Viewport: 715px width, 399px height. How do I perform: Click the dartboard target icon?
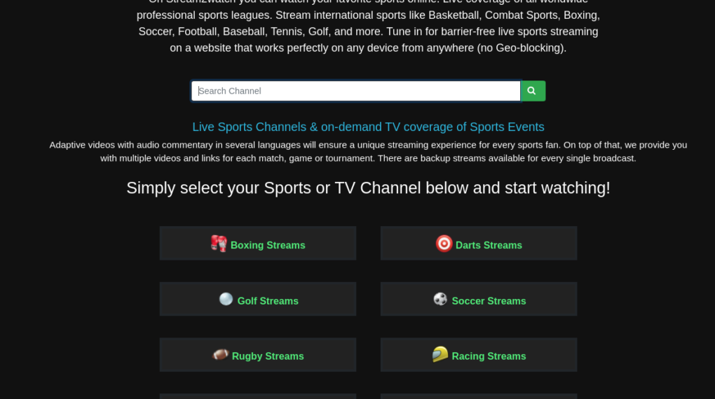444,243
